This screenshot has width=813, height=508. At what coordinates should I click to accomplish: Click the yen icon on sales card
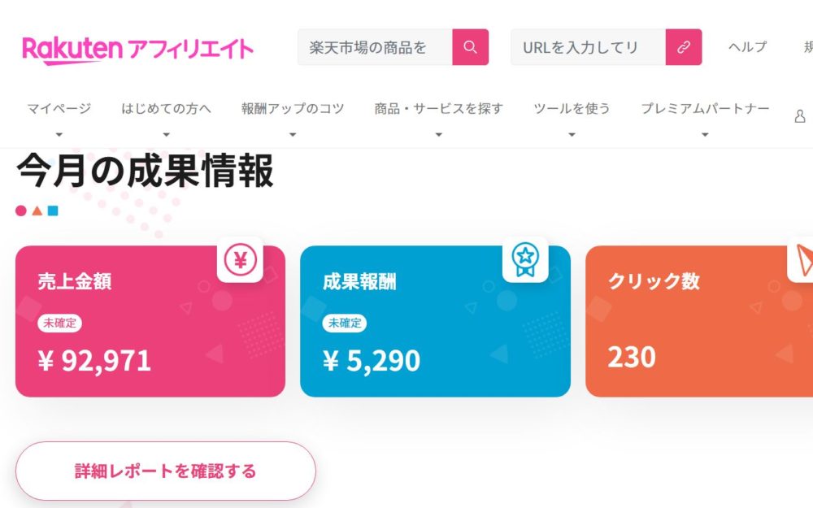pos(240,260)
